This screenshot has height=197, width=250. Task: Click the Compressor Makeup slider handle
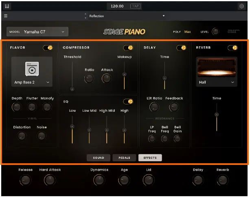(124, 74)
